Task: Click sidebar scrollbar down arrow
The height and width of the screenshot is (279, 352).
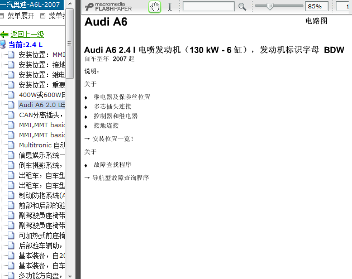Action: point(70,276)
